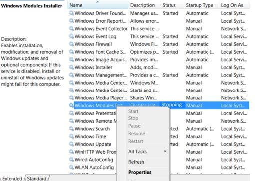This screenshot has width=255, height=181.
Task: Select the Windows Installer service icon
Action: tap(71, 67)
